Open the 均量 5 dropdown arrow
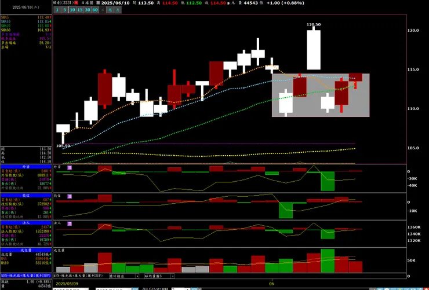 click(173, 276)
